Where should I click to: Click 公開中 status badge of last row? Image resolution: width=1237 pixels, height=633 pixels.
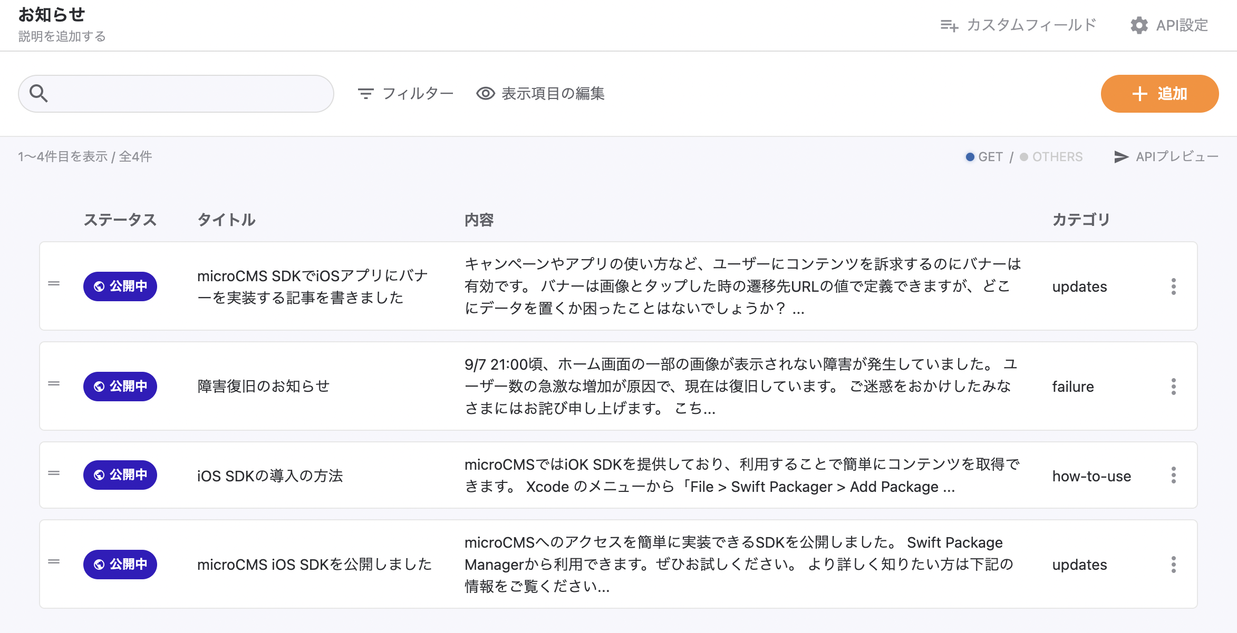[x=120, y=565]
